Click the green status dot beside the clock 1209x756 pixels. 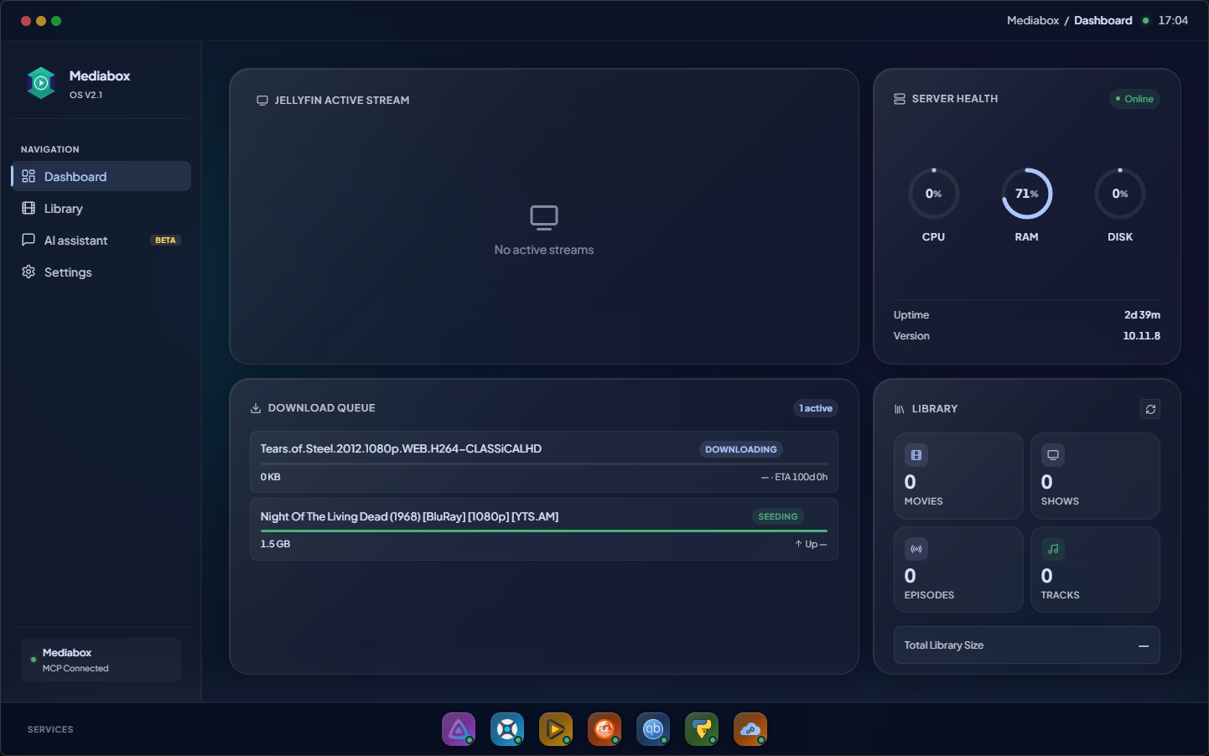tap(1145, 20)
